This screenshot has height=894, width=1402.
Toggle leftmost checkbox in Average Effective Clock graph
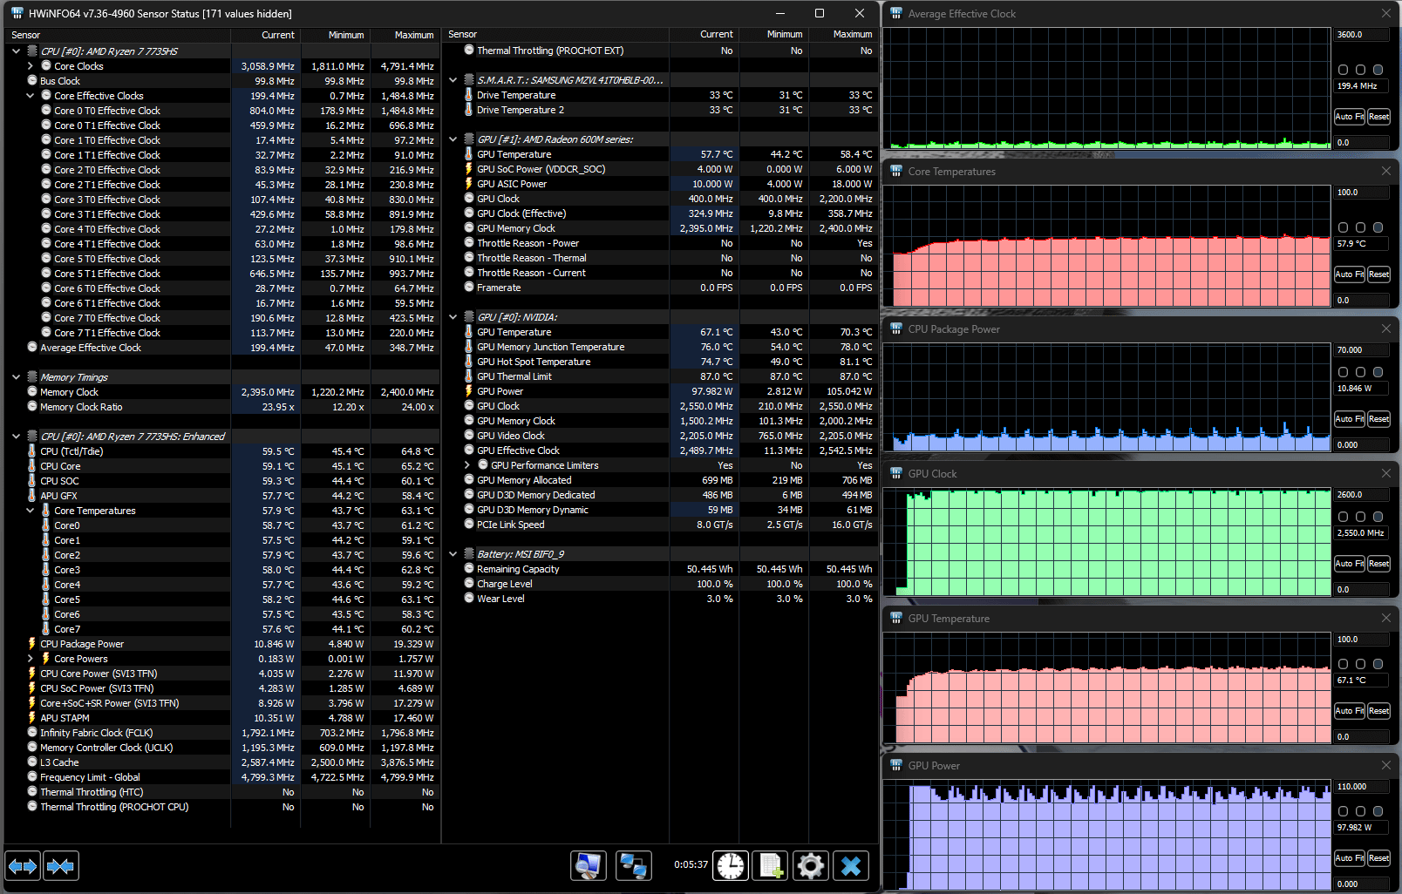[1343, 70]
